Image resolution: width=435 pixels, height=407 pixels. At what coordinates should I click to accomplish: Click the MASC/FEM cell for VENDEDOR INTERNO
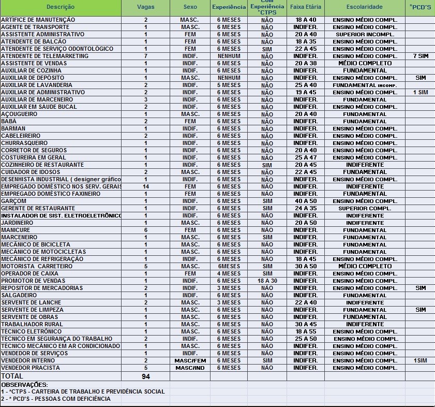[190, 360]
